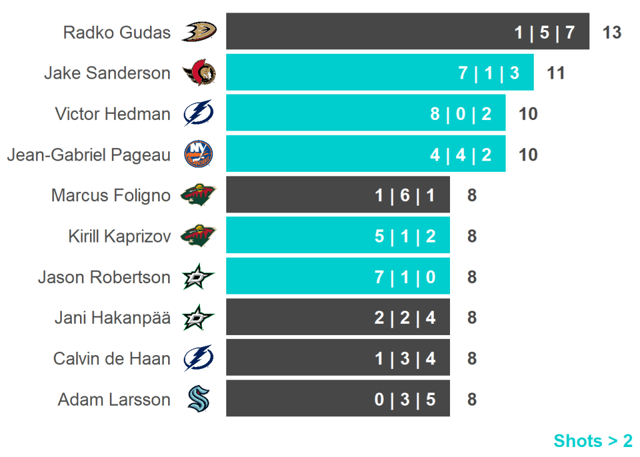Click the Islanders logo next to Jean-Gabriel Pageau
This screenshot has height=457, width=640.
click(x=199, y=154)
